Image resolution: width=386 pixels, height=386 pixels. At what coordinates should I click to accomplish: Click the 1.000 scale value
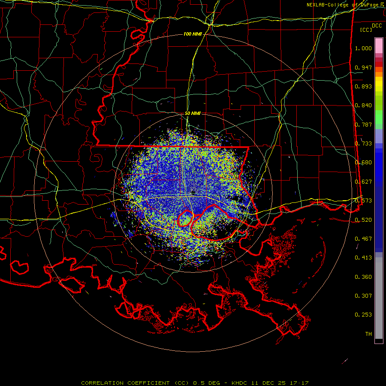(x=363, y=48)
